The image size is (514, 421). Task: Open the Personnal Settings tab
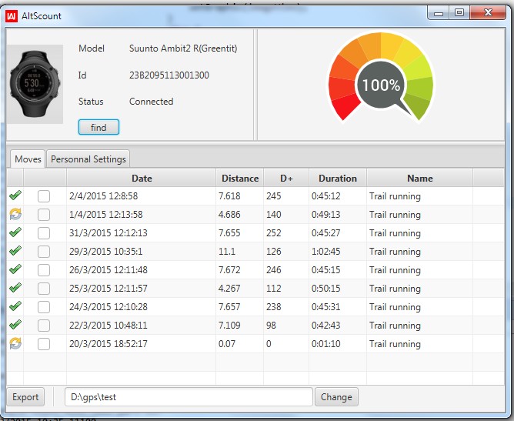[88, 159]
